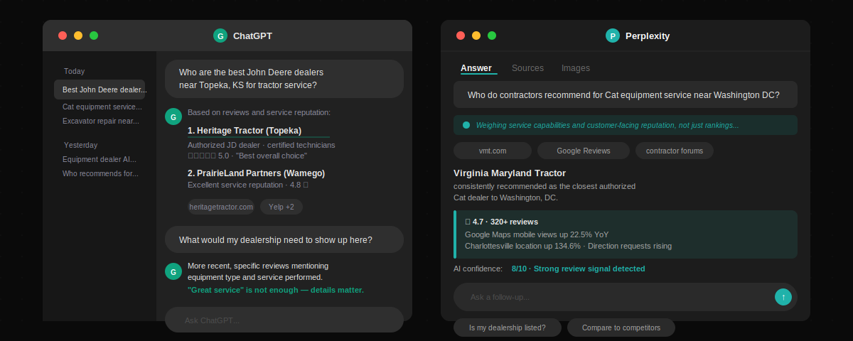Click 'Is my dealership listed?' suggestion
Image resolution: width=853 pixels, height=341 pixels.
[x=508, y=328]
